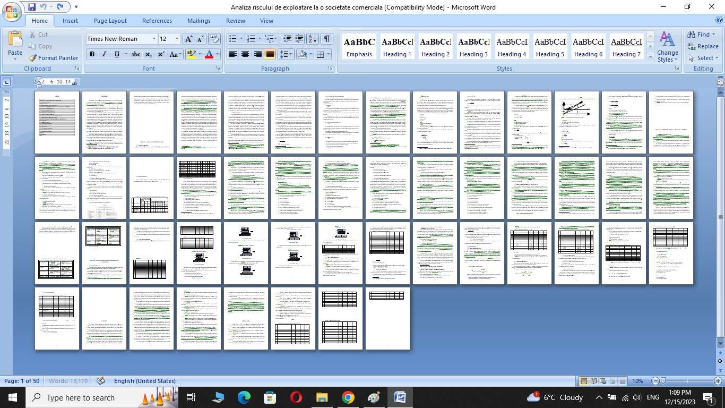Toggle Show/Hide paragraph marks
725x408 pixels.
pyautogui.click(x=327, y=39)
